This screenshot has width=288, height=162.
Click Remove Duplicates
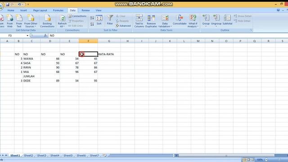click(151, 21)
